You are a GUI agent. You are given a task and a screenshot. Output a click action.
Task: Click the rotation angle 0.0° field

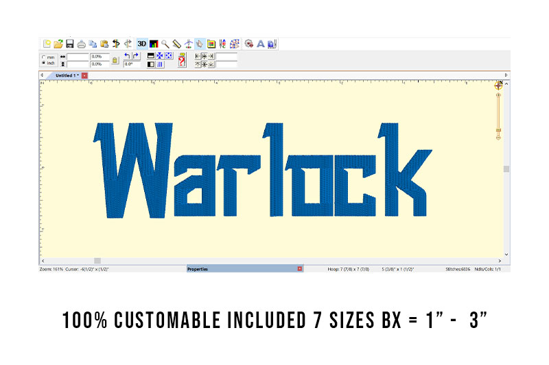click(x=132, y=64)
